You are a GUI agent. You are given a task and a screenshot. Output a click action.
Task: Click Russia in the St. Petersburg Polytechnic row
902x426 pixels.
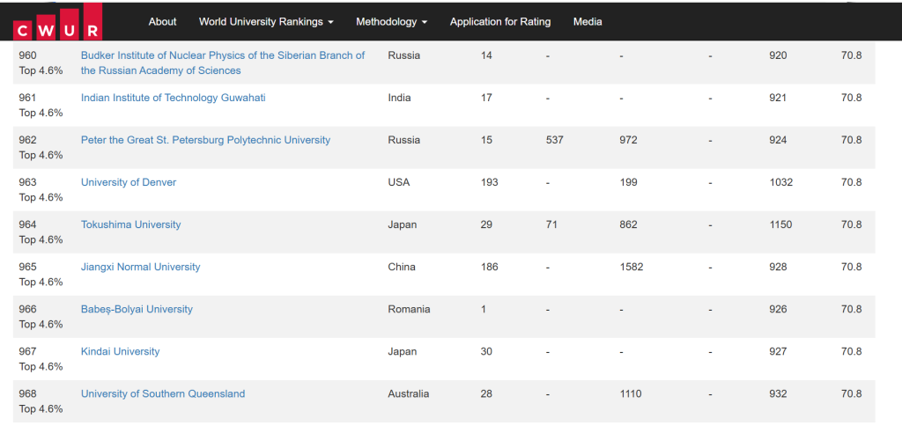(x=403, y=140)
